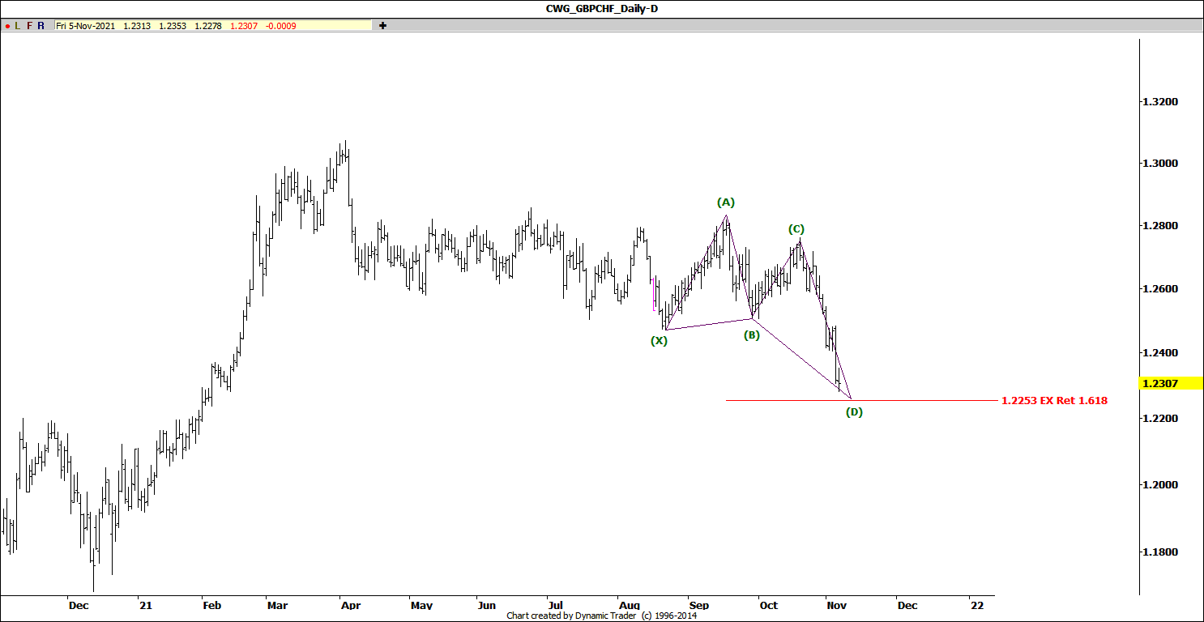The height and width of the screenshot is (622, 1204).
Task: Click the low value 1.2278
Action: pos(208,26)
